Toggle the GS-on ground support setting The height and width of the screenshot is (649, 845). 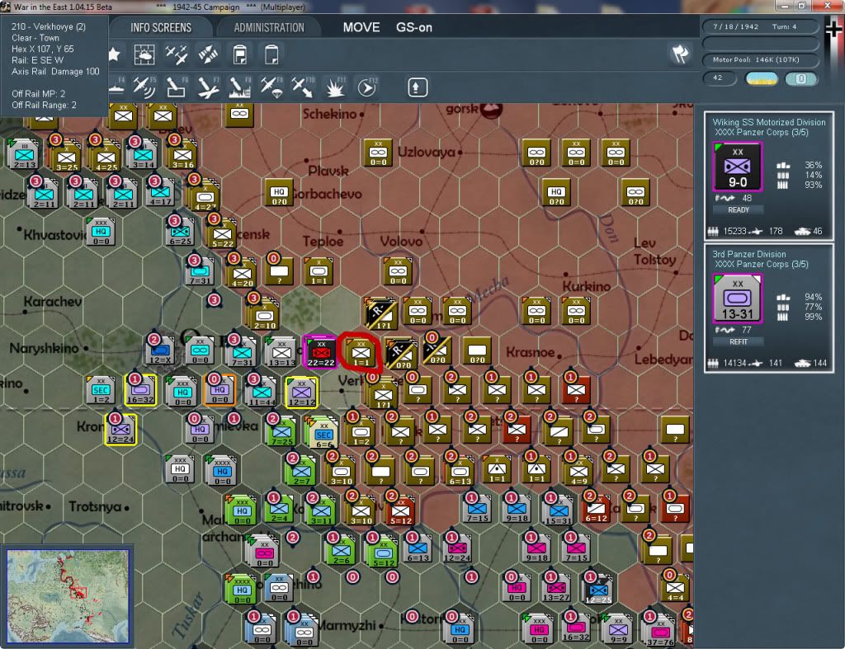(x=414, y=27)
